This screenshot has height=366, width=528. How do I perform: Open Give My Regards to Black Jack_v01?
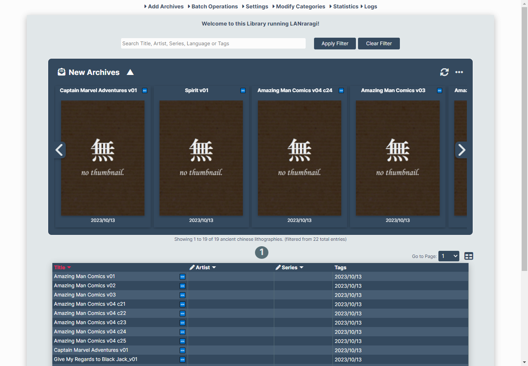point(96,359)
